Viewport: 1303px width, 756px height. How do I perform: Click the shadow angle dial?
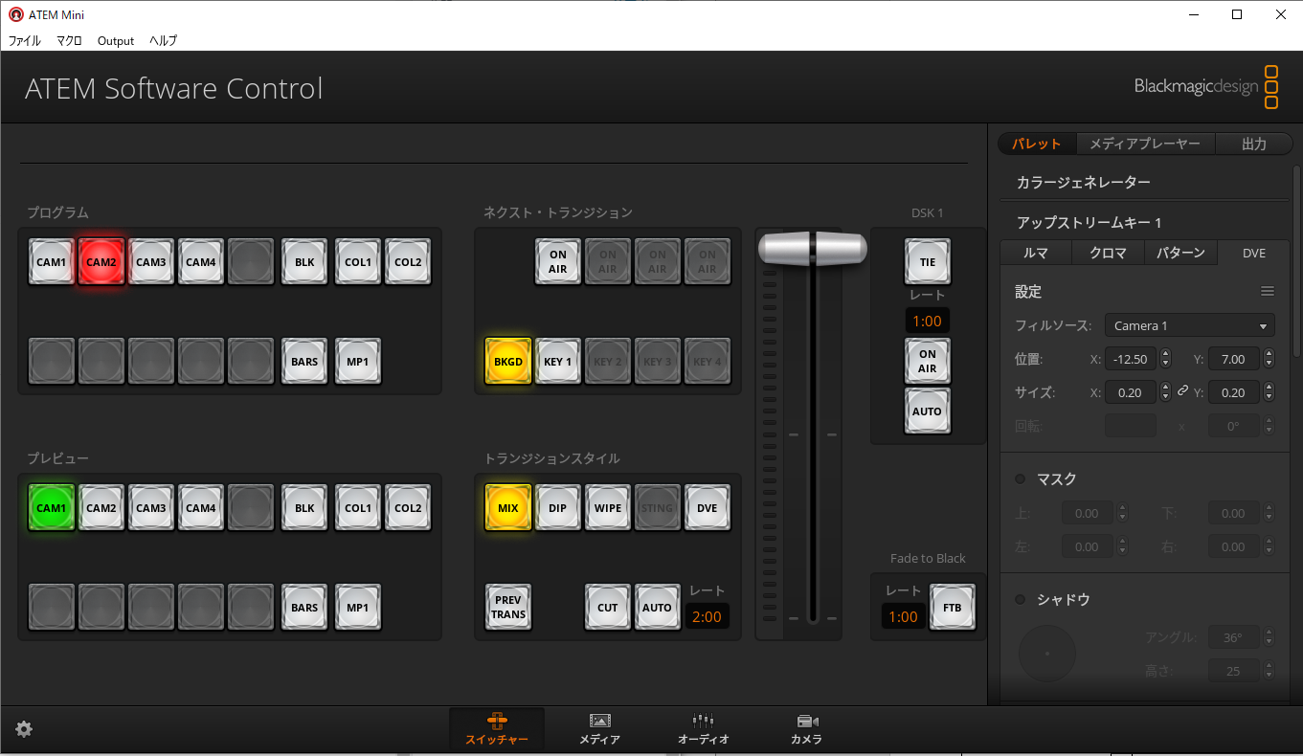pos(1047,654)
